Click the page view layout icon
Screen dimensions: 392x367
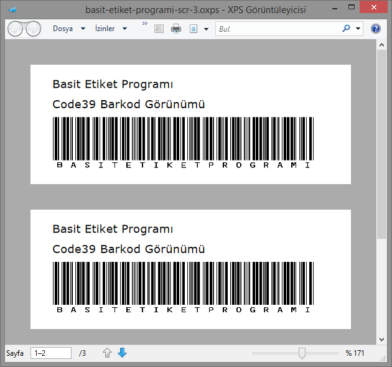click(194, 29)
